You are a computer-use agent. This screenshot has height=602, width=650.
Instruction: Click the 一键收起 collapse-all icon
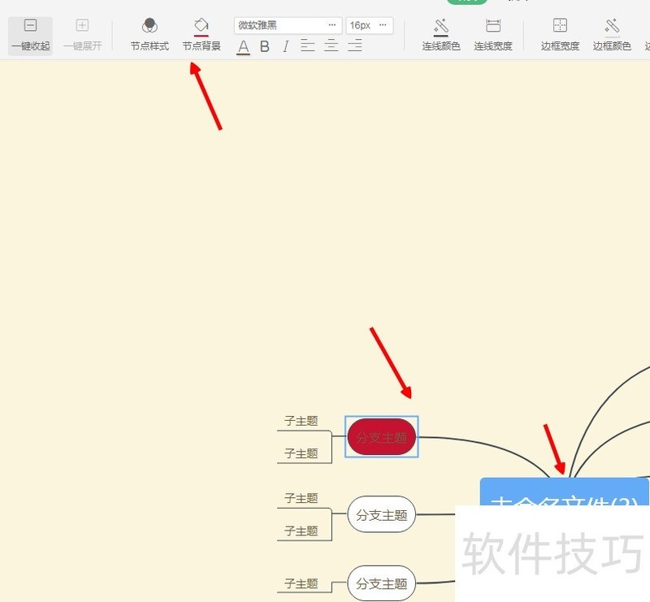point(30,24)
